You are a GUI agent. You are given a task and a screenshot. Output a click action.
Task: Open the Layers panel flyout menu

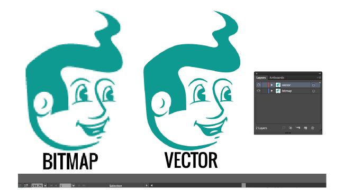tap(319, 78)
